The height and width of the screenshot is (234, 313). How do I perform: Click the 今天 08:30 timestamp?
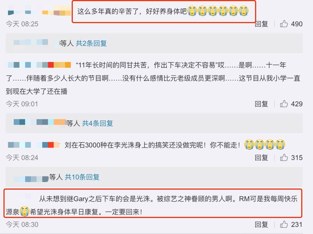(22, 224)
